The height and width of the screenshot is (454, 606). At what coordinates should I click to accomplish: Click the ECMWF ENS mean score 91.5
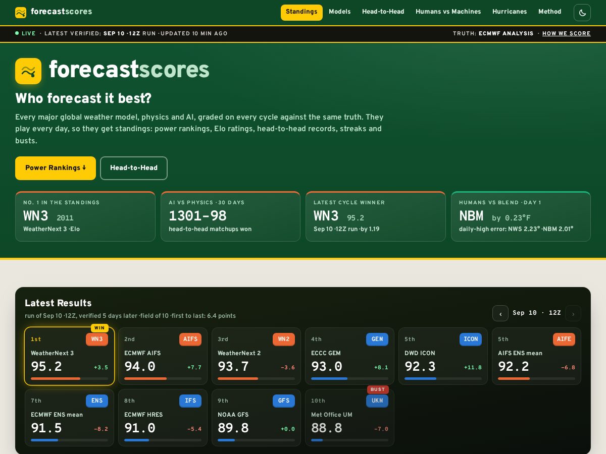(46, 428)
